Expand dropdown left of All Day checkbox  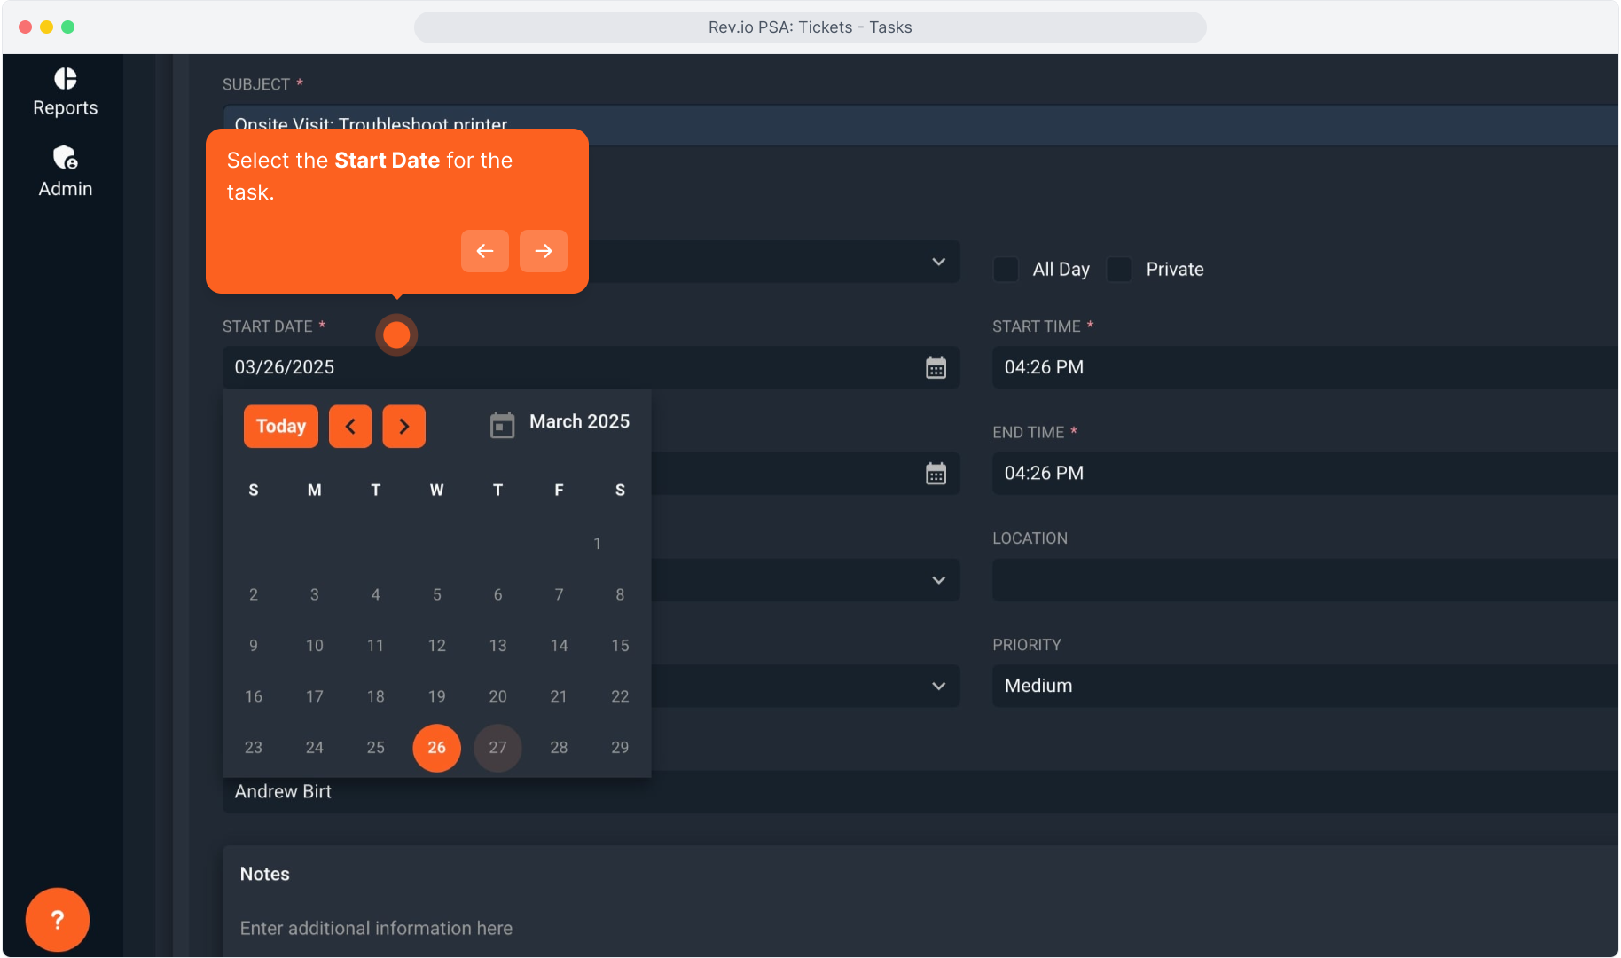(938, 262)
